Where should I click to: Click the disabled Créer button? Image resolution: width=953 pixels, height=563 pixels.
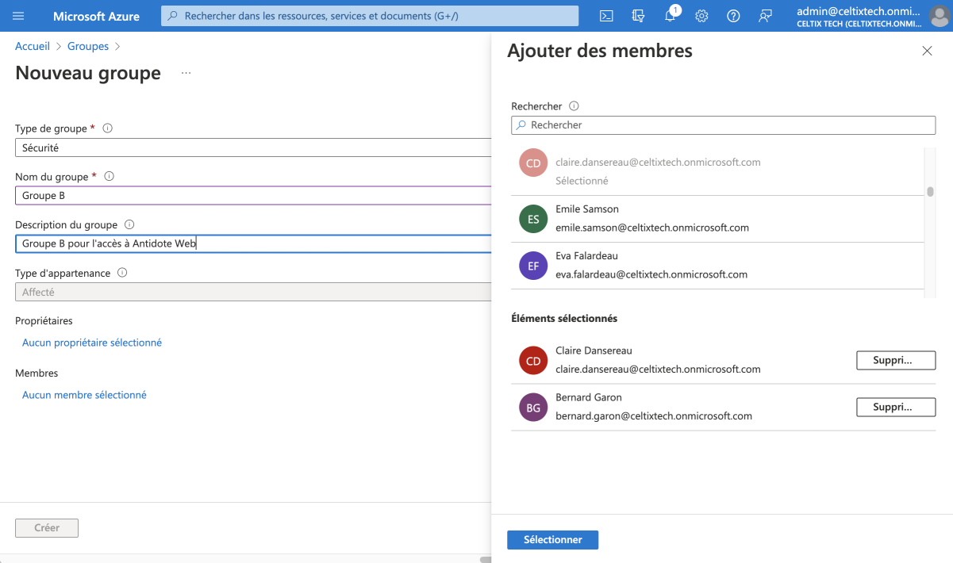click(47, 528)
